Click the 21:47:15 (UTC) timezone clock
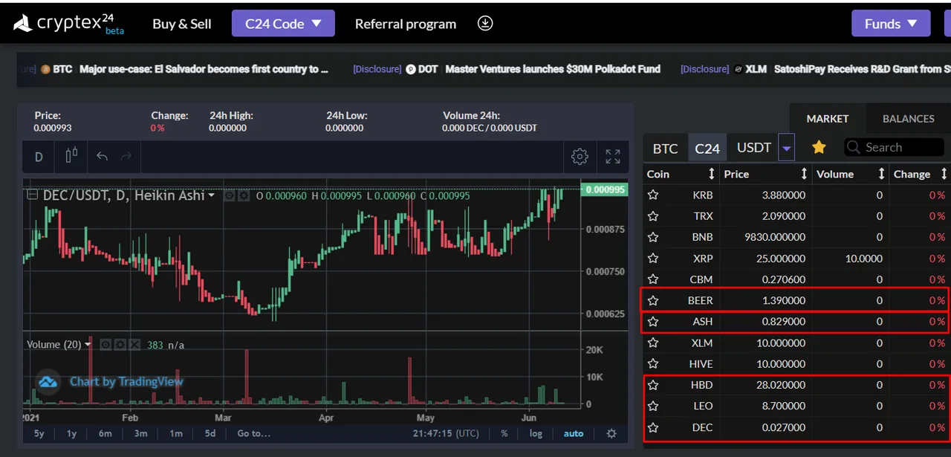The height and width of the screenshot is (457, 951). [x=447, y=433]
